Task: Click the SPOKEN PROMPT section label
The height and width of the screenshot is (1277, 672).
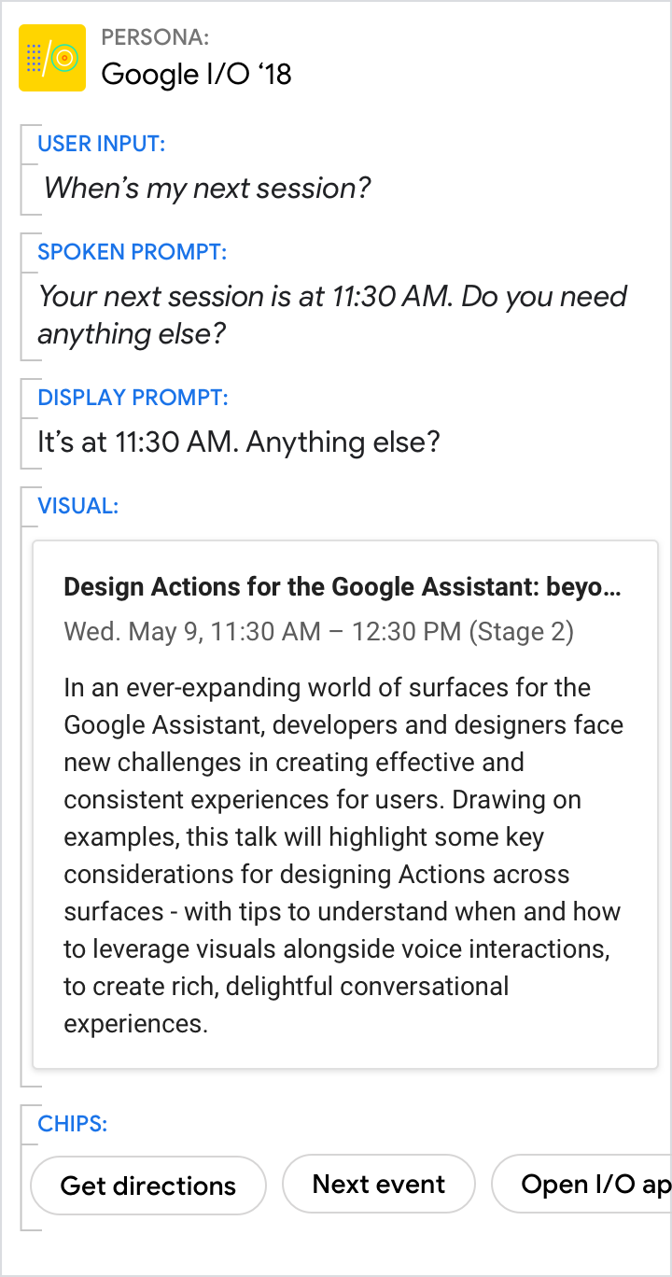Action: pos(132,252)
